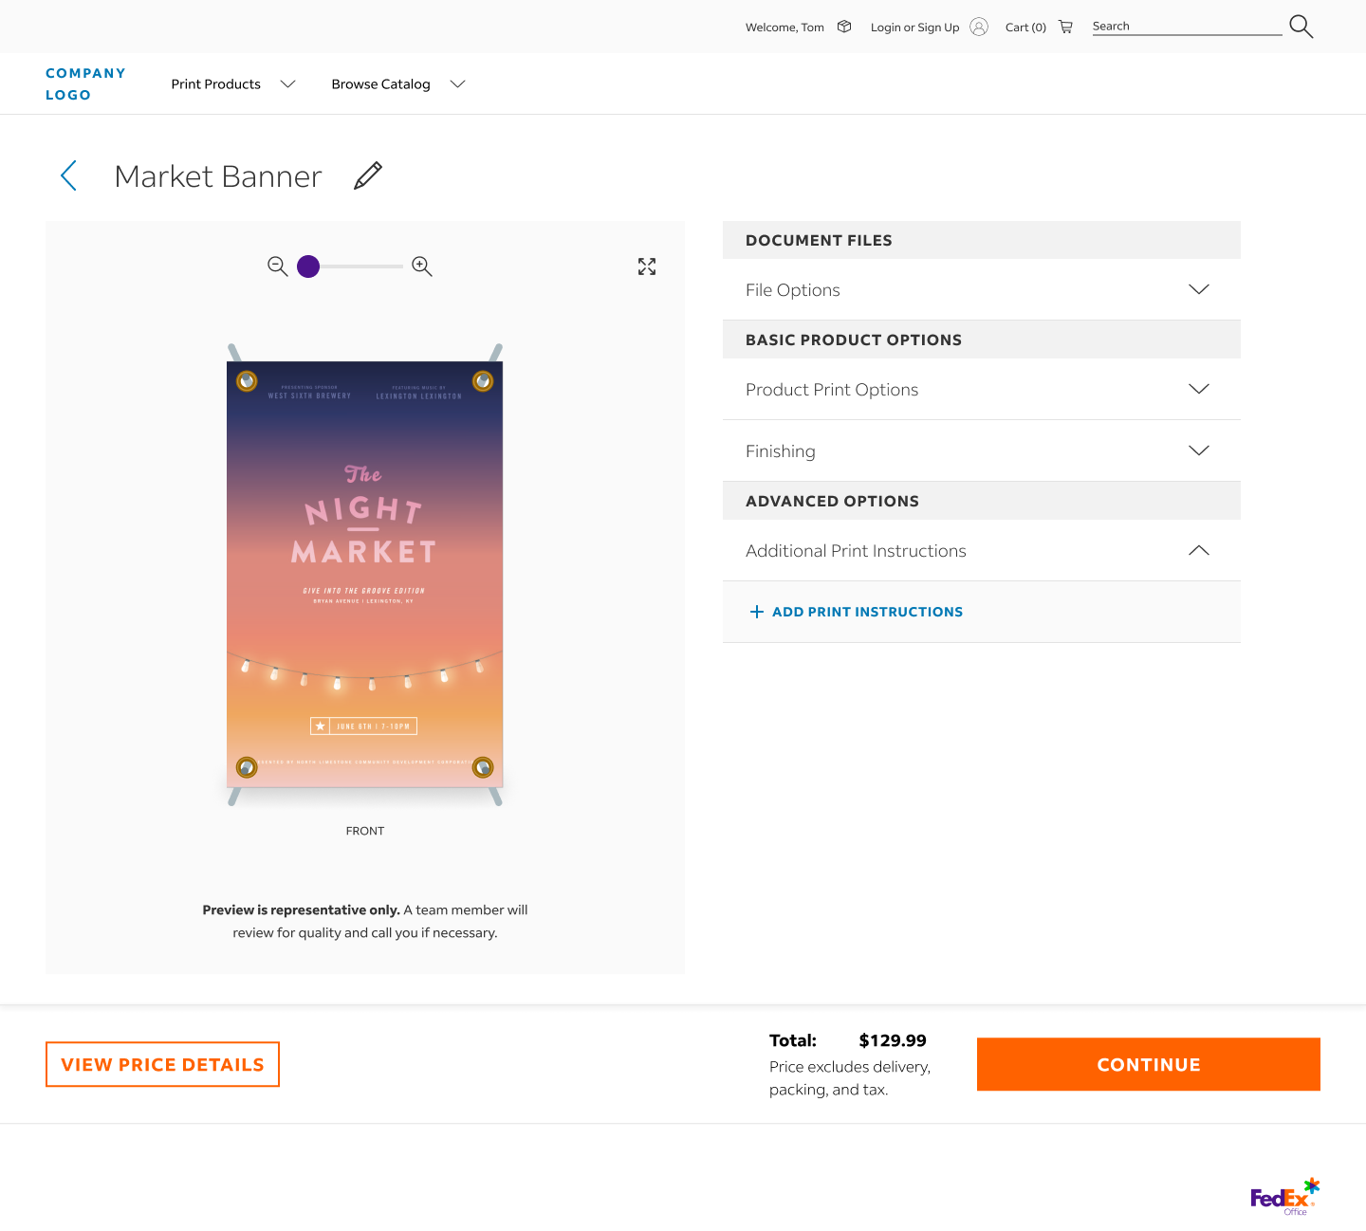Click the Night Market banner preview
1366x1231 pixels.
point(365,574)
